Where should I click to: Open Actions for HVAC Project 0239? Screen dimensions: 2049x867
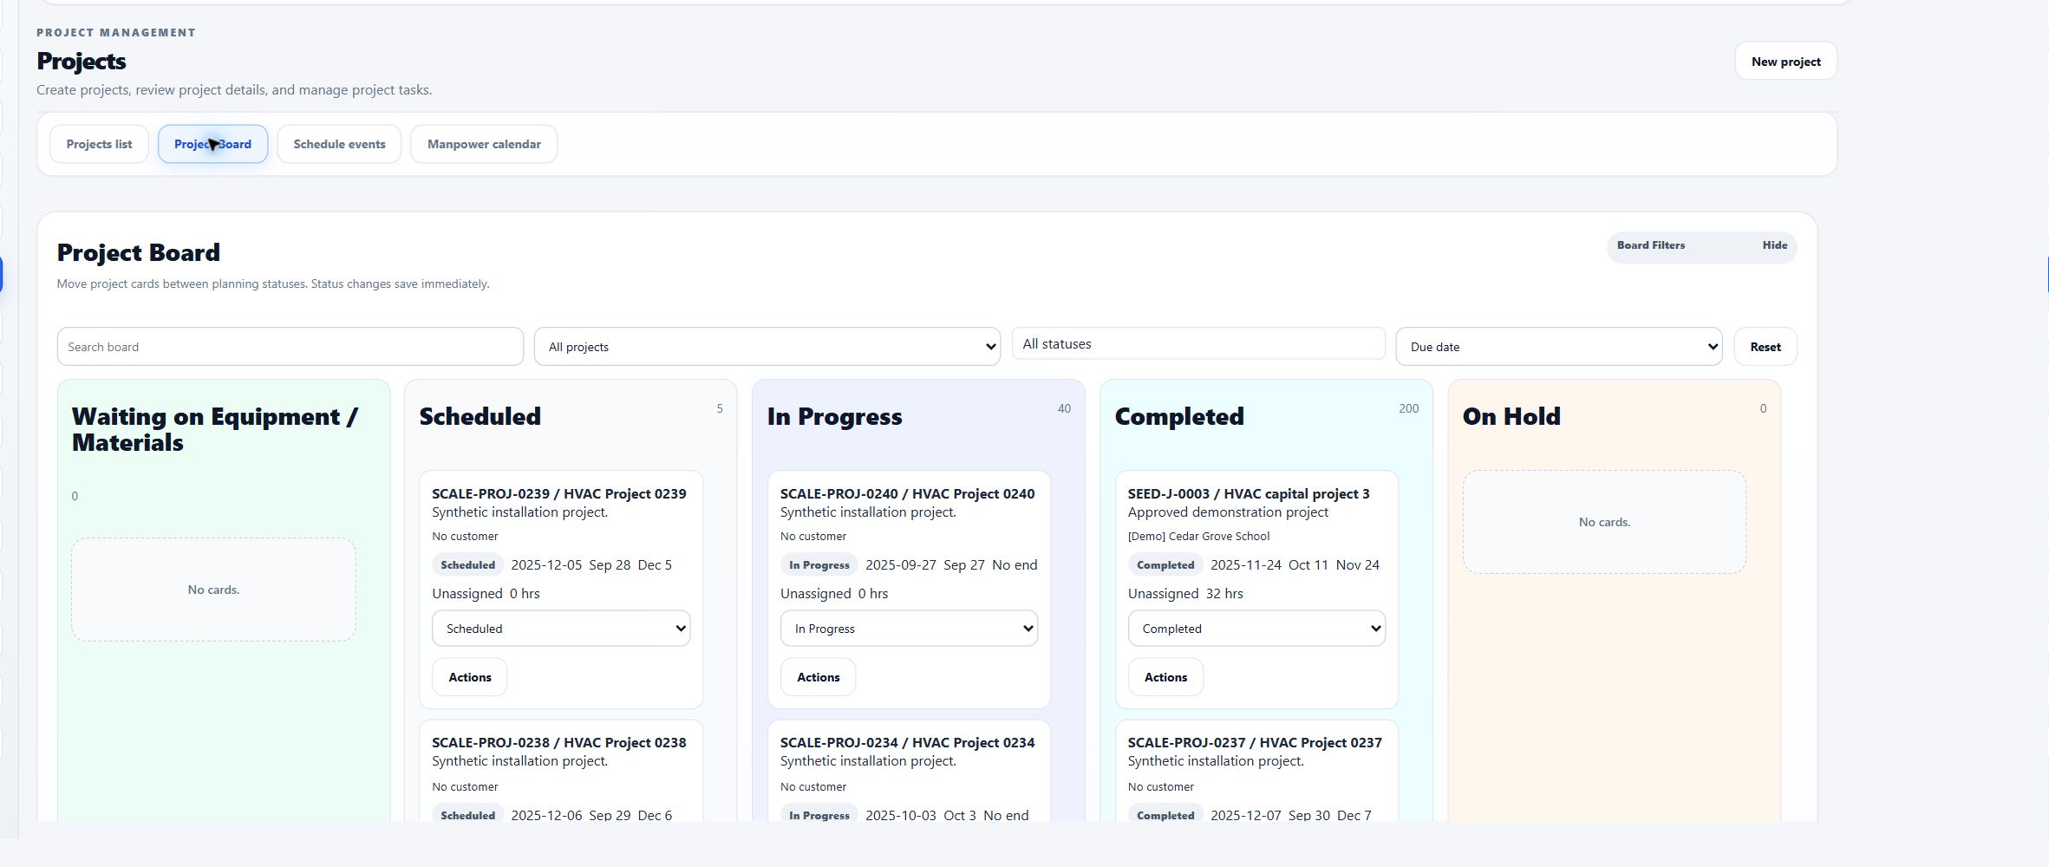pyautogui.click(x=469, y=677)
